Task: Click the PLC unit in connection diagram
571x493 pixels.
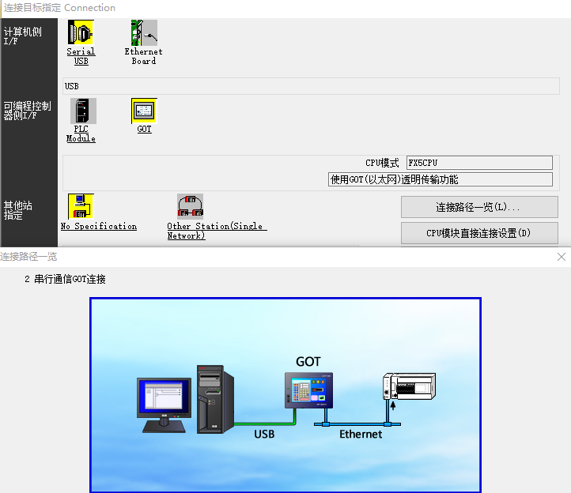Action: (409, 388)
